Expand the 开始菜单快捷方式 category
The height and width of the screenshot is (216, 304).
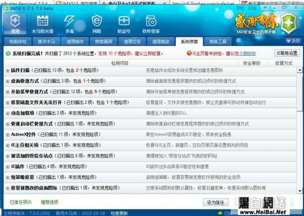point(7,92)
